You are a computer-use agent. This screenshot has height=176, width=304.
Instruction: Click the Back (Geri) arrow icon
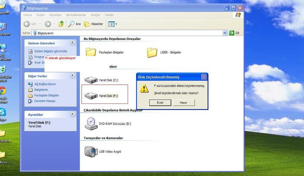[x=27, y=24]
